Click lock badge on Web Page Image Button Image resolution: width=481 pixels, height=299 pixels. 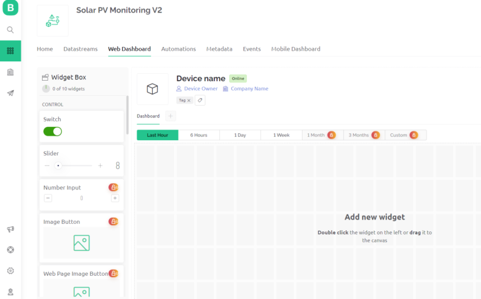coord(113,273)
